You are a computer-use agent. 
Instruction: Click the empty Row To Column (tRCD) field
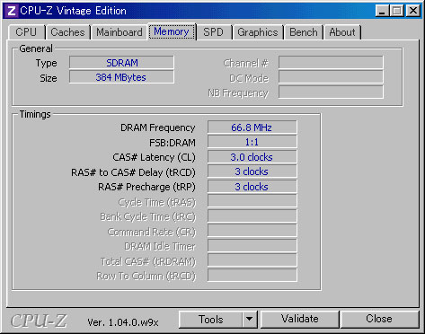252,276
